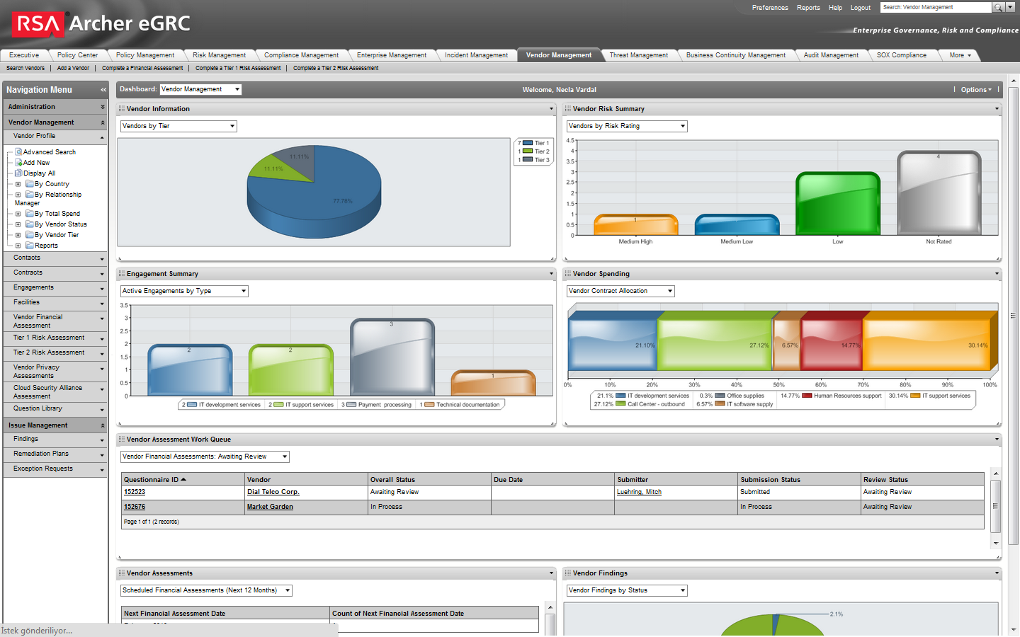Expand the Reports tree node
Image resolution: width=1020 pixels, height=637 pixels.
pos(18,246)
